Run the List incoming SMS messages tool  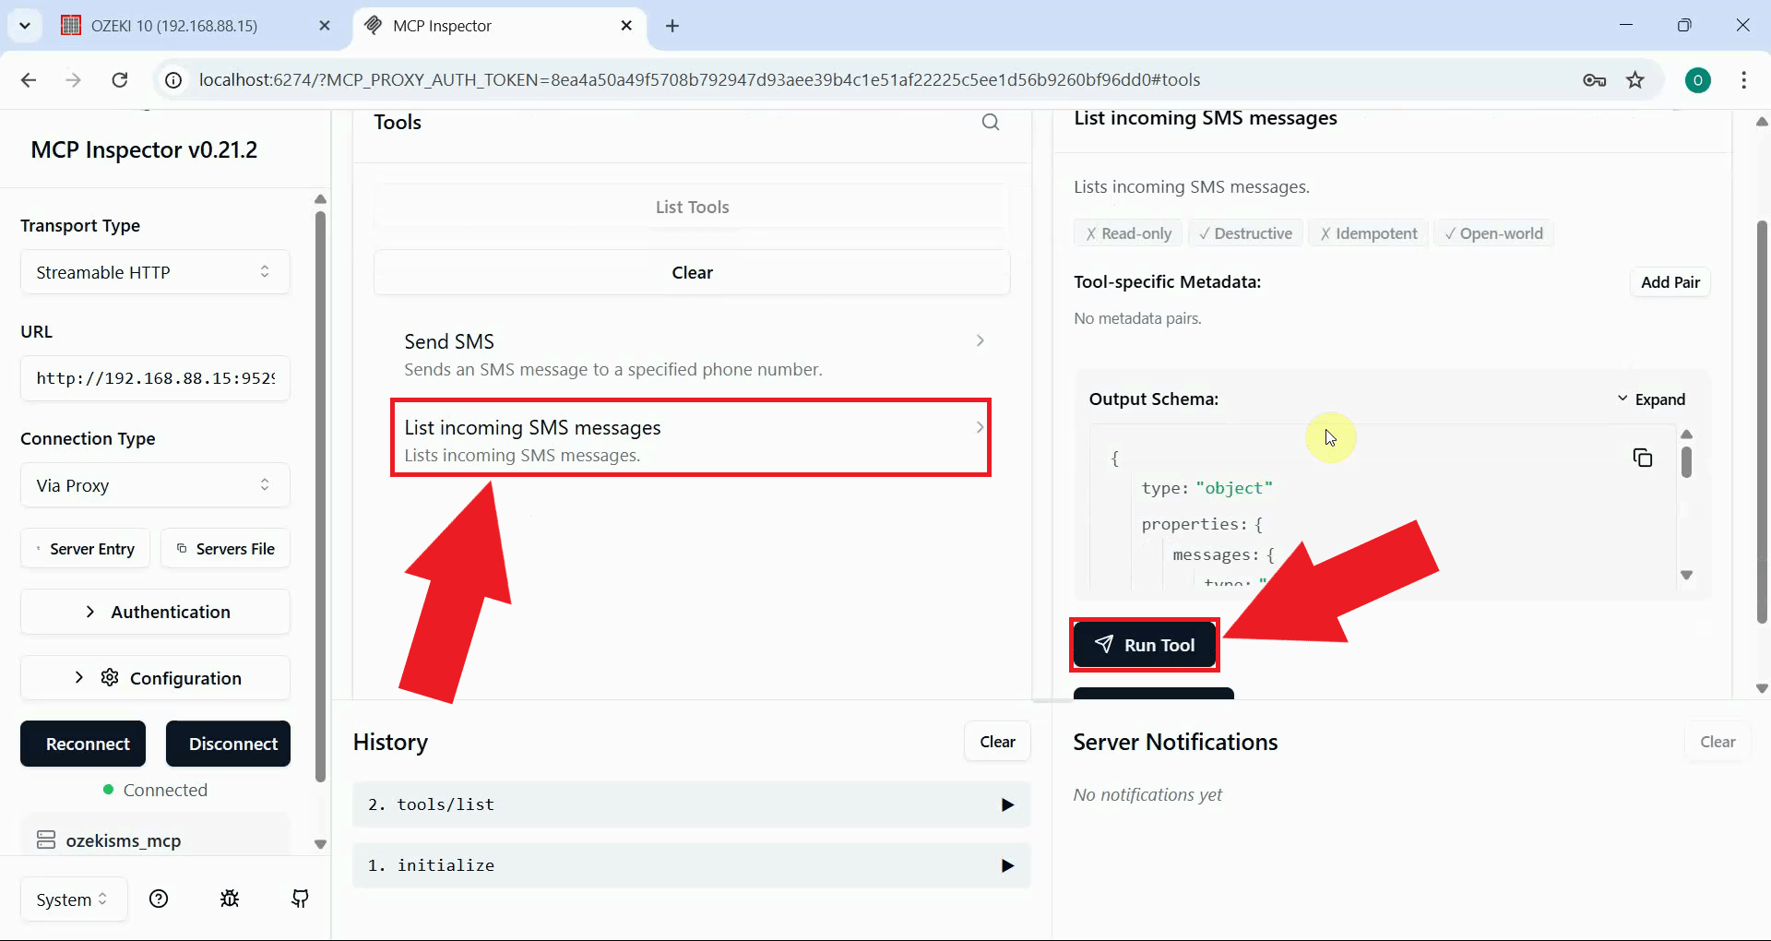[x=1144, y=645]
